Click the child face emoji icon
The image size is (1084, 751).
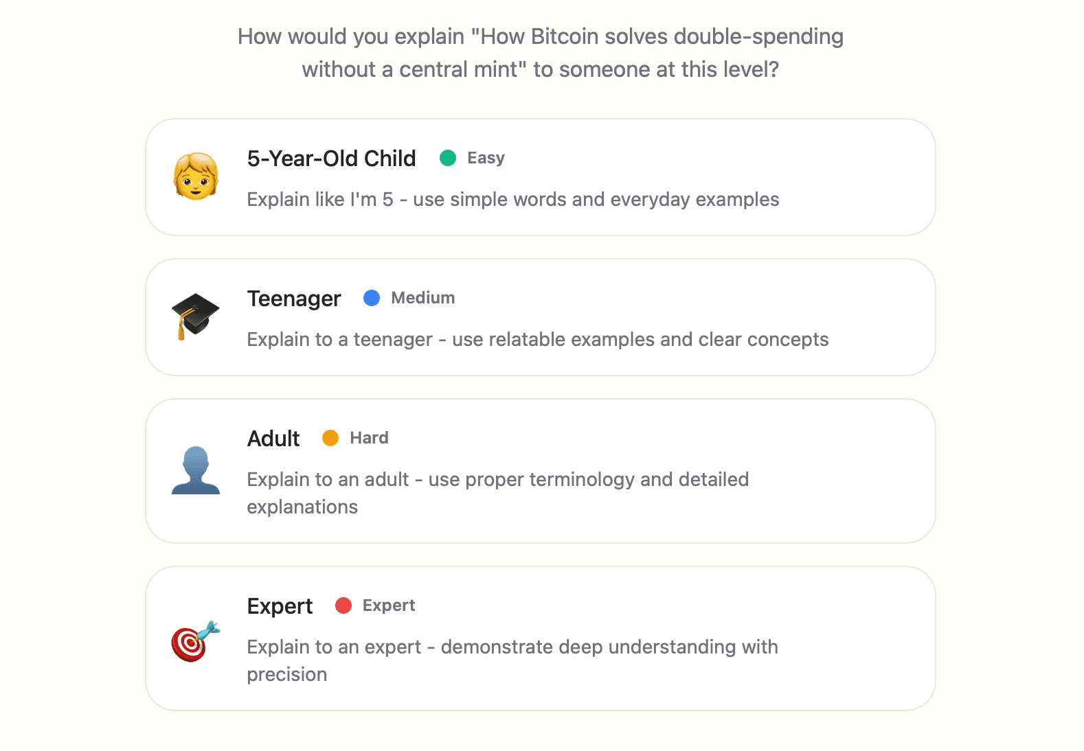[x=196, y=176]
